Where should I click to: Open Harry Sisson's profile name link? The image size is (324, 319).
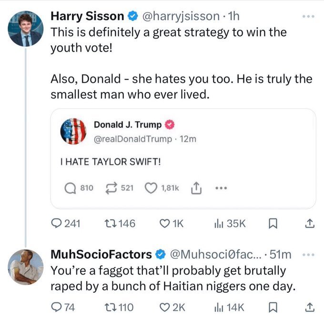click(87, 16)
